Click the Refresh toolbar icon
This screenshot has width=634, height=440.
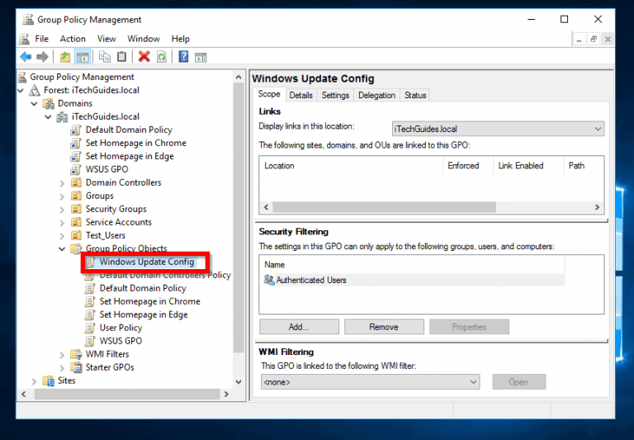click(162, 57)
